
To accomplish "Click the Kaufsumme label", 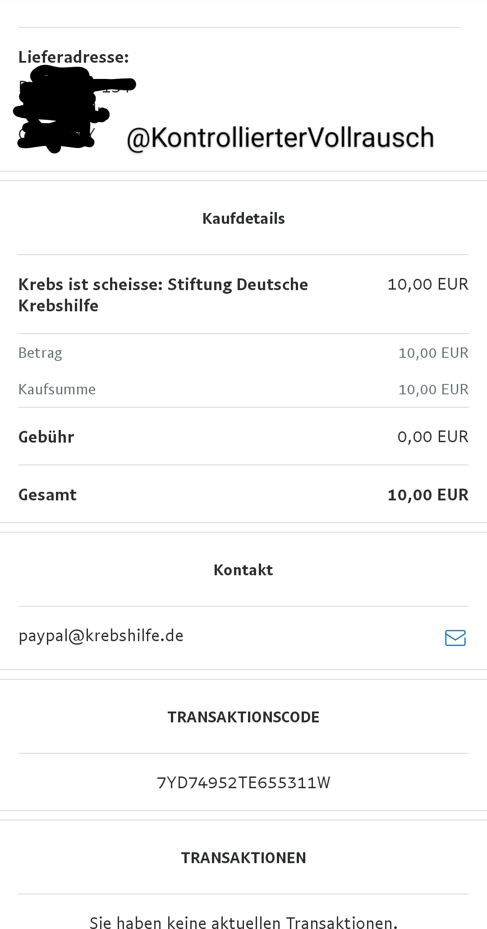I will (x=57, y=389).
